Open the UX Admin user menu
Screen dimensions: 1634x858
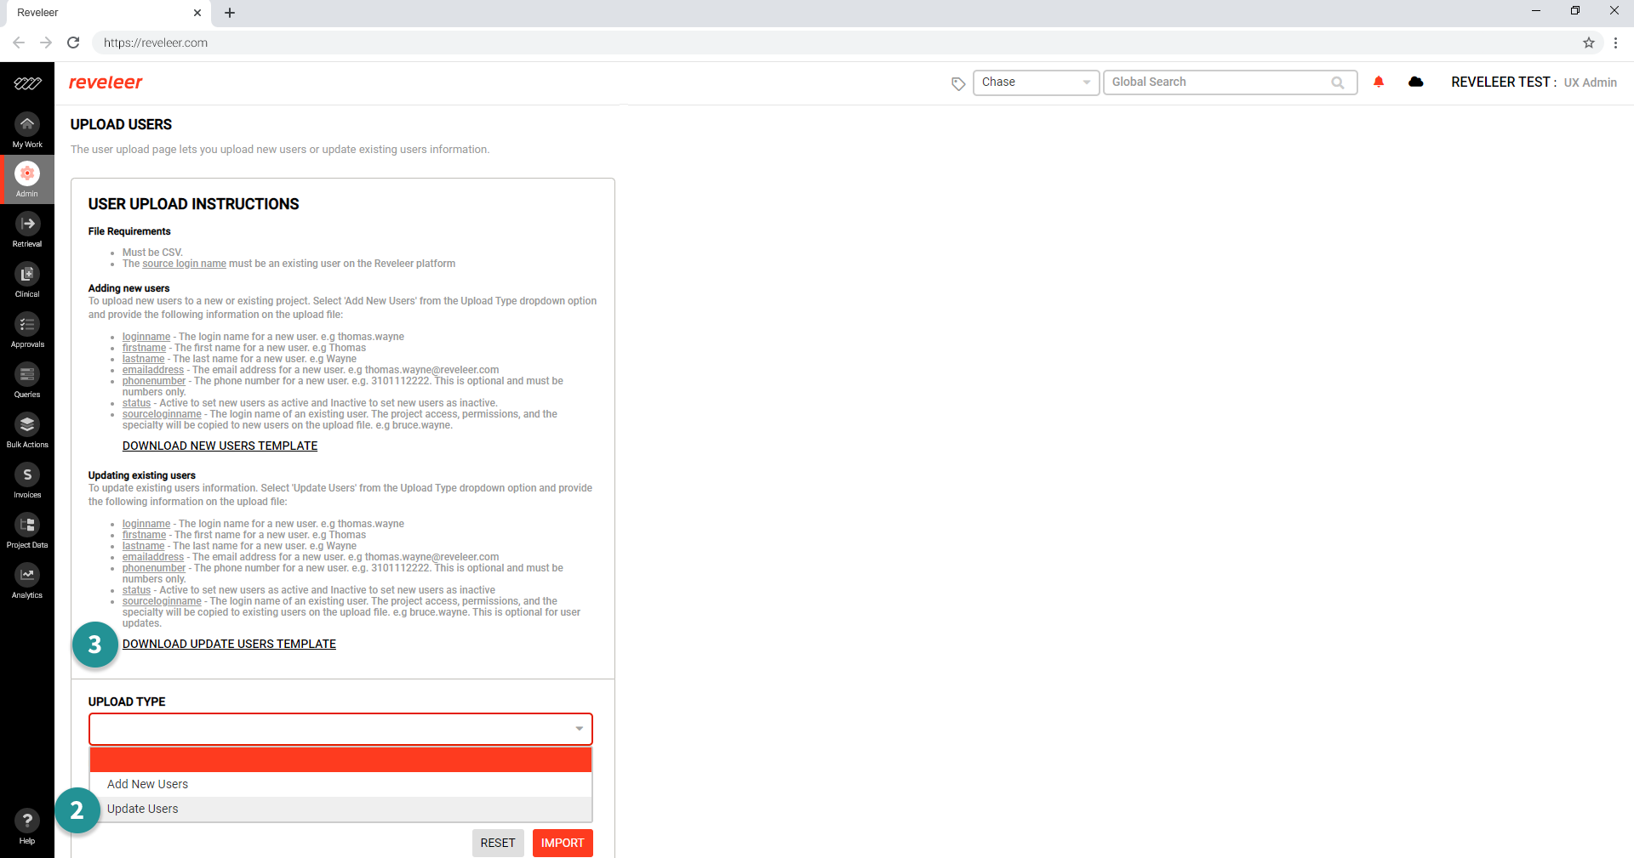[1590, 82]
